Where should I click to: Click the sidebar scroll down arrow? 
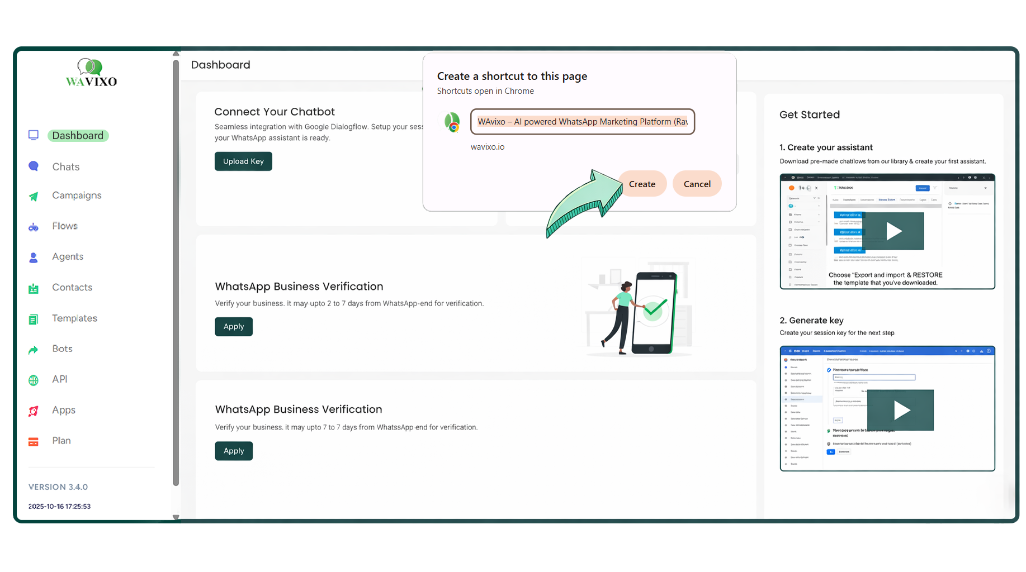(176, 517)
